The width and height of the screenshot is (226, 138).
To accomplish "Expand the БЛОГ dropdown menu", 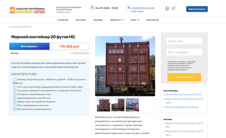I will [135, 20].
